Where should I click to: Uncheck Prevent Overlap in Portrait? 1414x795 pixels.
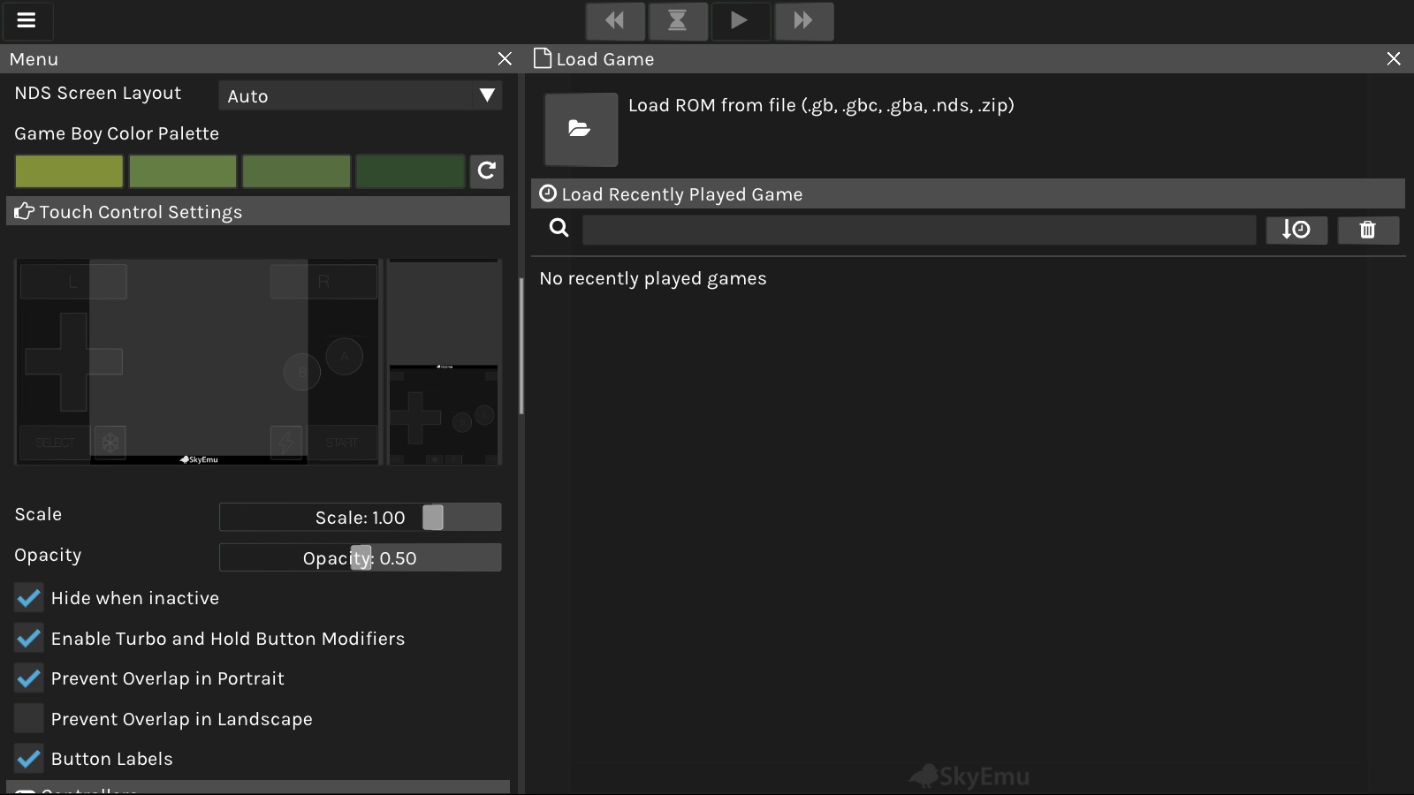click(28, 678)
